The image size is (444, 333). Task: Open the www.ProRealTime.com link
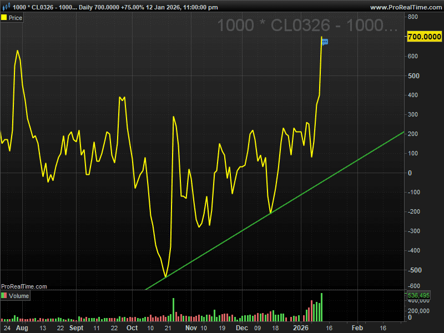pos(406,7)
